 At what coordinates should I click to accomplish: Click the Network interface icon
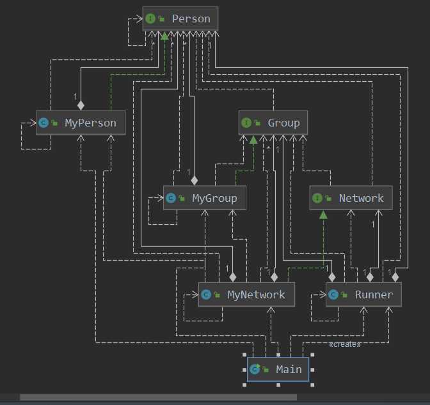317,198
